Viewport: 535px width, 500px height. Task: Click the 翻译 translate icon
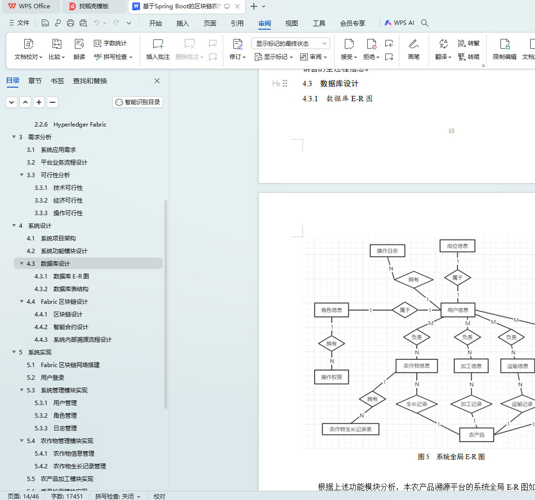443,50
